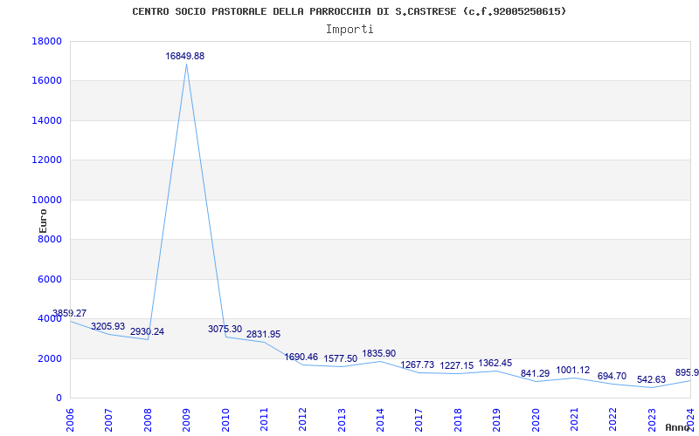Click the y-axis tick 6000
This screenshot has width=699, height=436.
click(49, 279)
